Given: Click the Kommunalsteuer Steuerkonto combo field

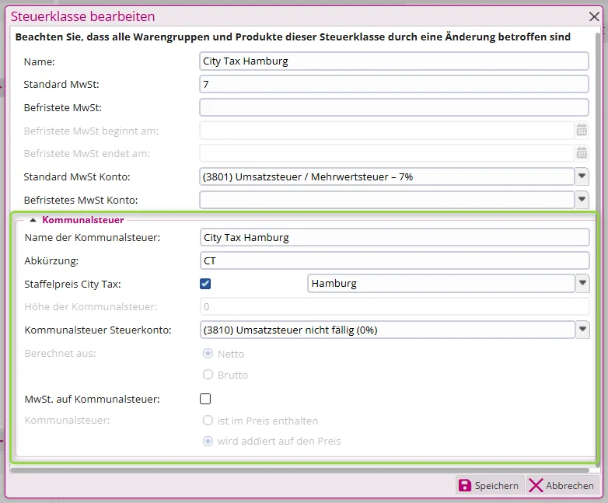Looking at the screenshot, I should [x=388, y=330].
